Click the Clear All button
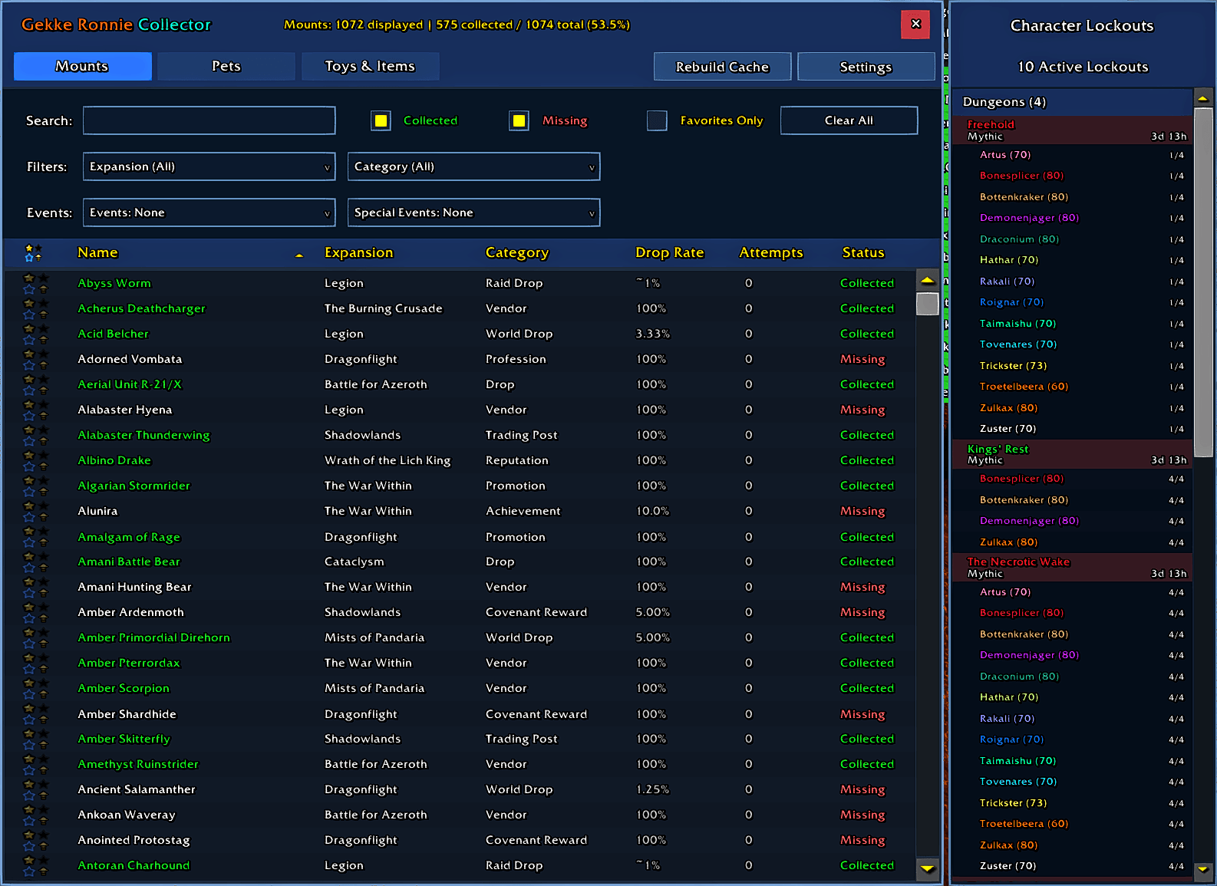The height and width of the screenshot is (886, 1217). [849, 120]
